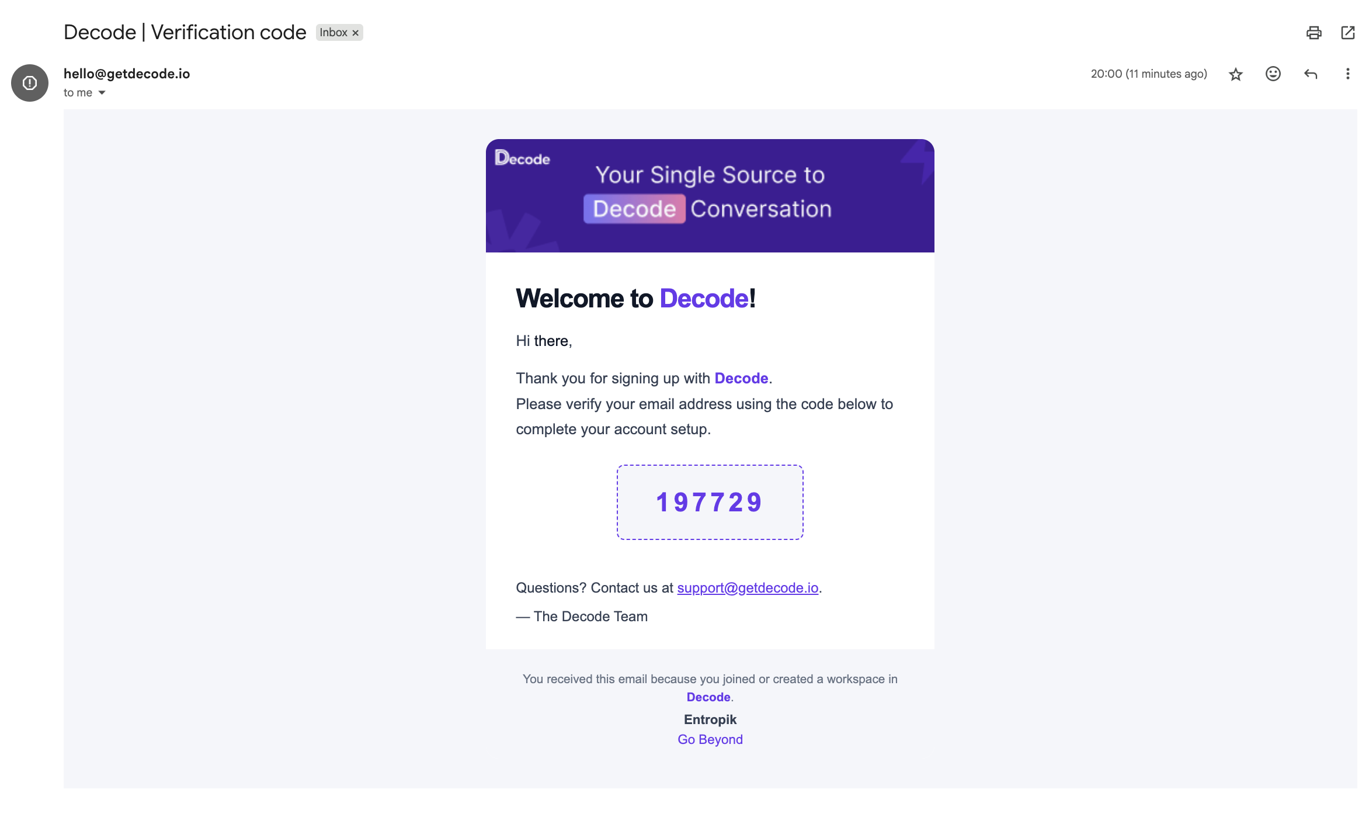
Task: Expand recipient details next to 'to me'
Action: (102, 93)
